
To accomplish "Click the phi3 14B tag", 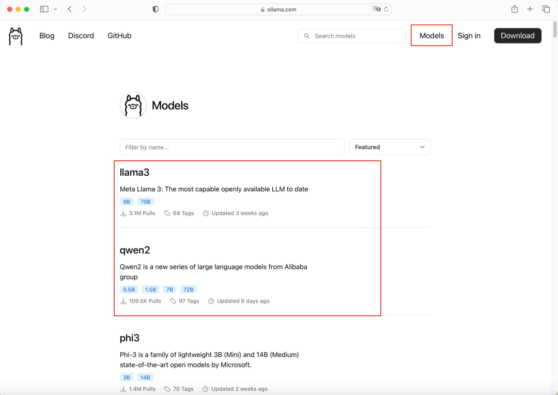I will pos(145,377).
